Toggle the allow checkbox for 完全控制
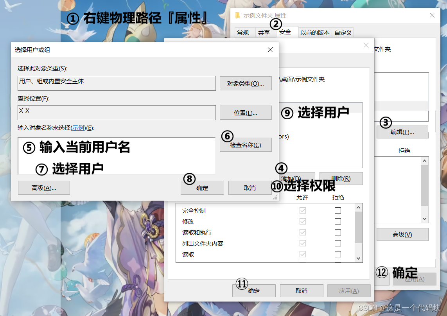The image size is (447, 316). coord(302,210)
